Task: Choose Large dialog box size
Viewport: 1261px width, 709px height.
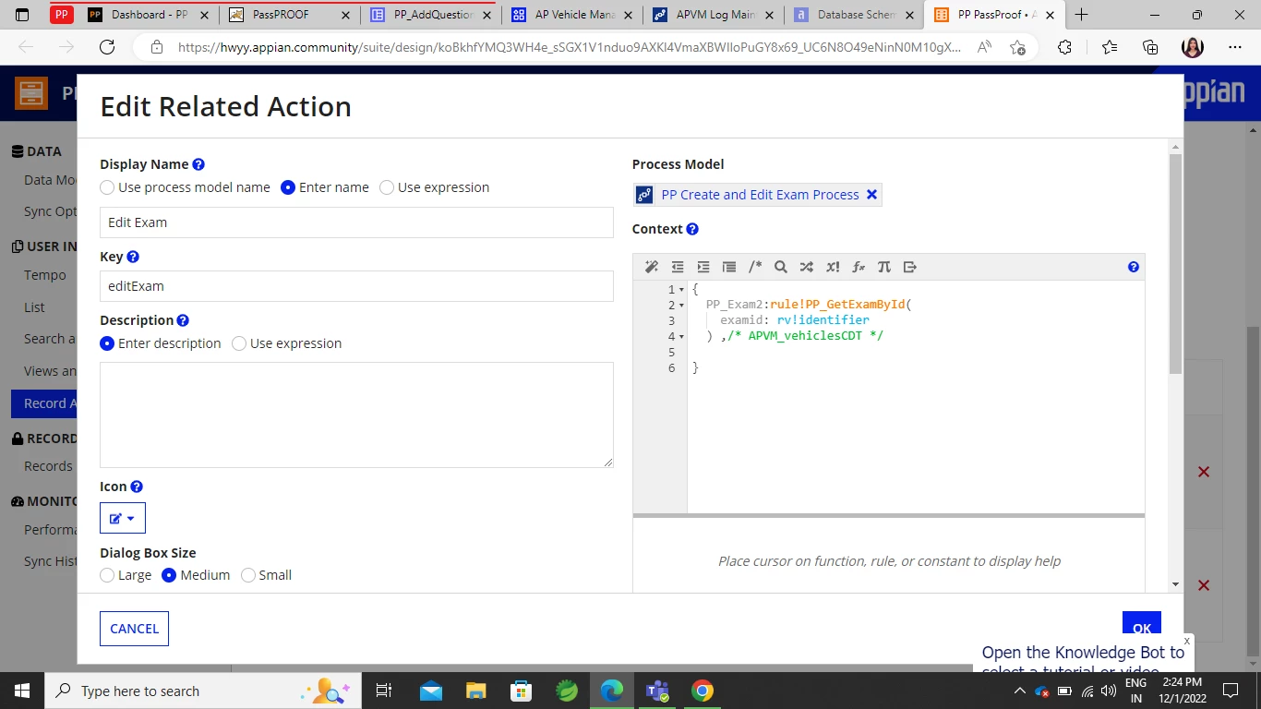Action: pos(107,575)
